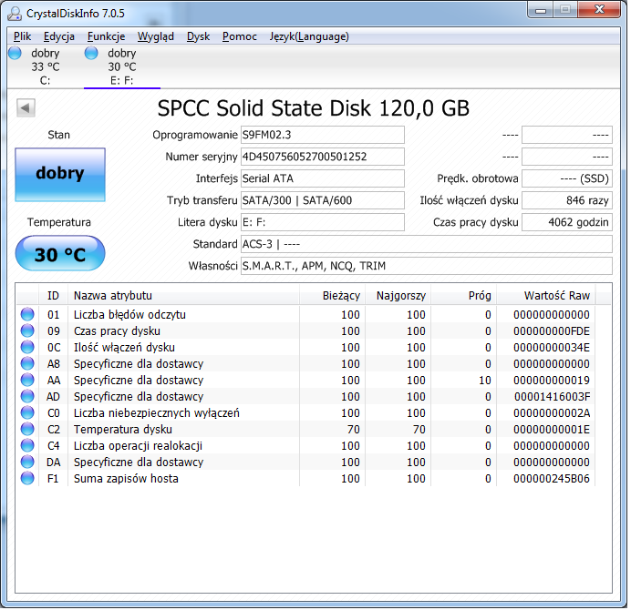Open the Wygląd menu
Image resolution: width=631 pixels, height=610 pixels.
point(156,36)
